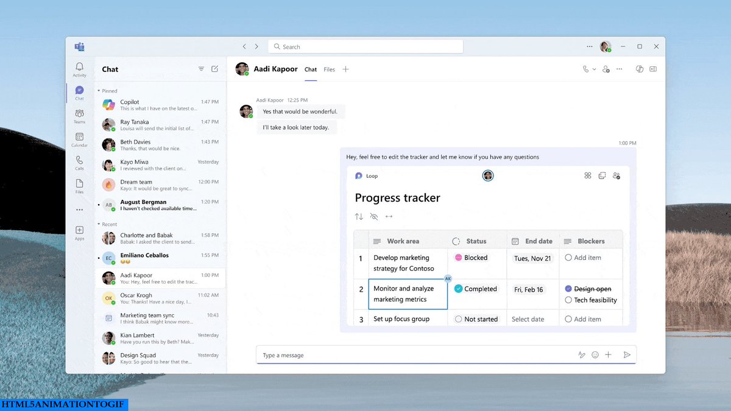Image resolution: width=731 pixels, height=411 pixels.
Task: Go back with the left arrow
Action: pyautogui.click(x=244, y=46)
